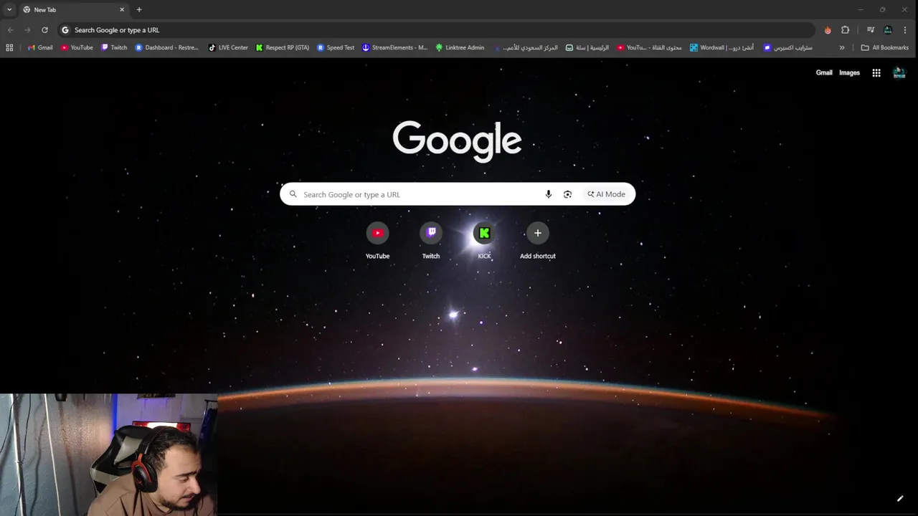Viewport: 918px width, 516px height.
Task: Start voice search with microphone icon
Action: click(x=549, y=194)
